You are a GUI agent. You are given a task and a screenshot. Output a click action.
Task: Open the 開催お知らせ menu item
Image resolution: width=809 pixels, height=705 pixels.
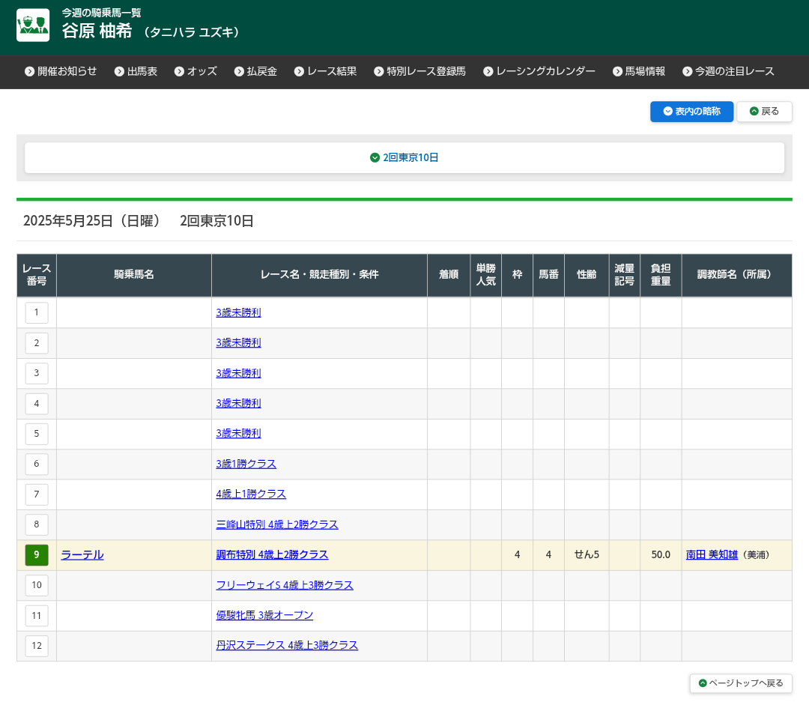(61, 71)
